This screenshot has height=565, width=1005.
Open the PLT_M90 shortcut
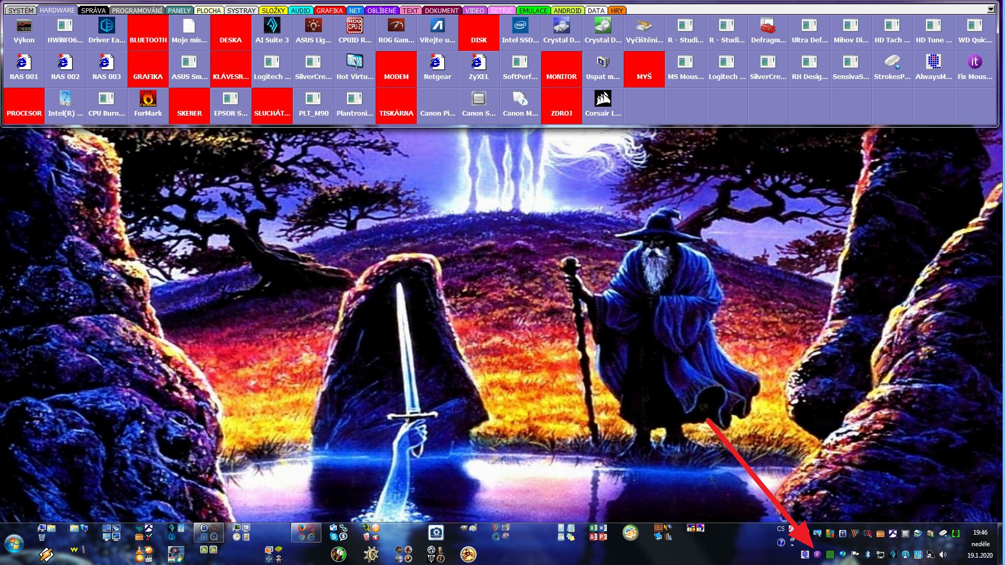pyautogui.click(x=314, y=106)
